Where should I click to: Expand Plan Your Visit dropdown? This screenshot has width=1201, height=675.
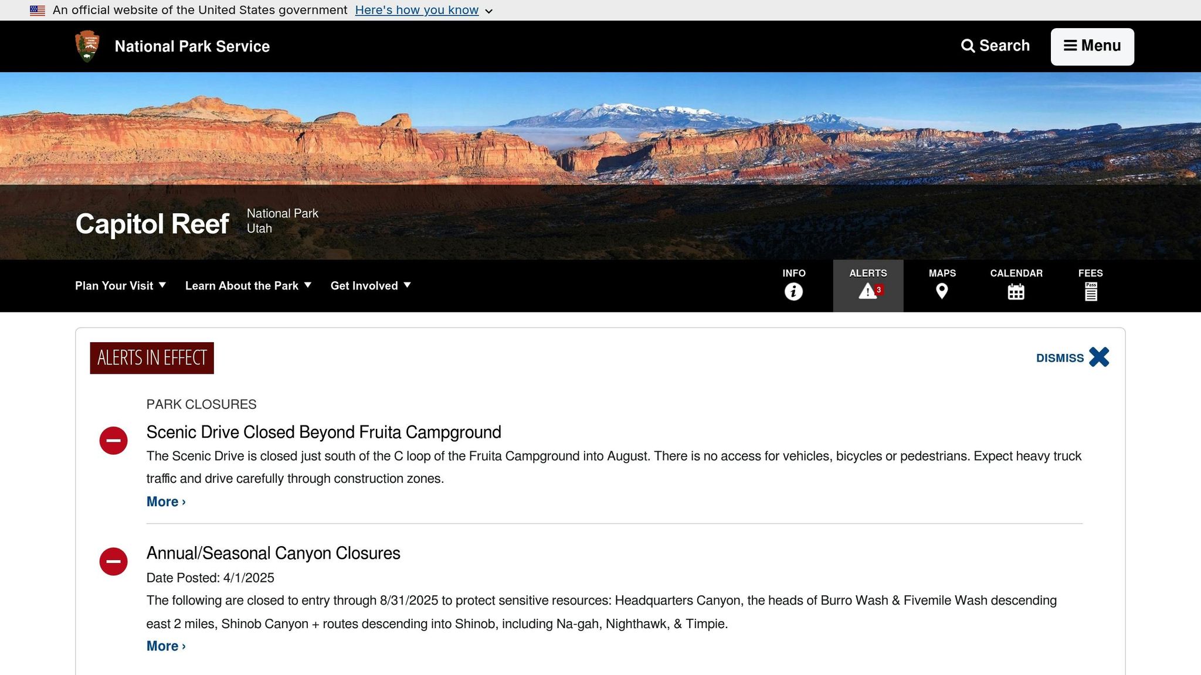(120, 285)
